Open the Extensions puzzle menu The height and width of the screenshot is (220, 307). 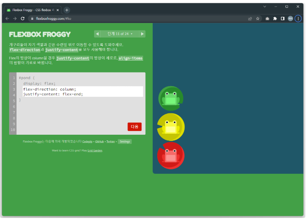[275, 19]
